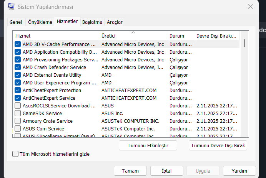Enable Armoury Crate Service checkbox
The image size is (266, 178).
(18, 121)
